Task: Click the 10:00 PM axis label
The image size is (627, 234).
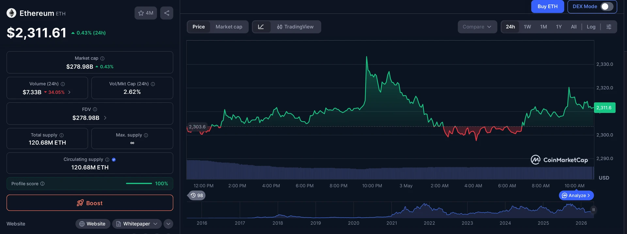Action: click(x=372, y=186)
